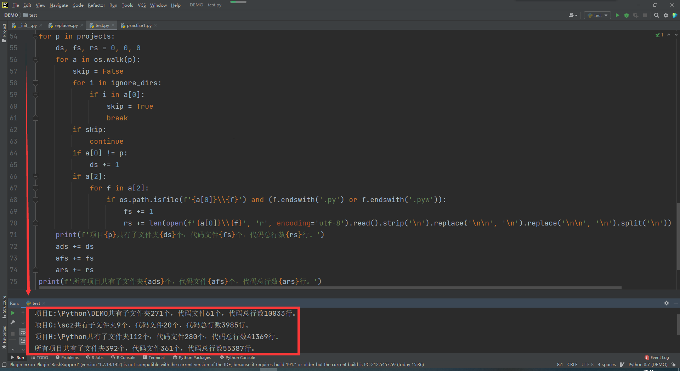This screenshot has height=371, width=680.
Task: Open the Refactor menu
Action: pos(96,5)
